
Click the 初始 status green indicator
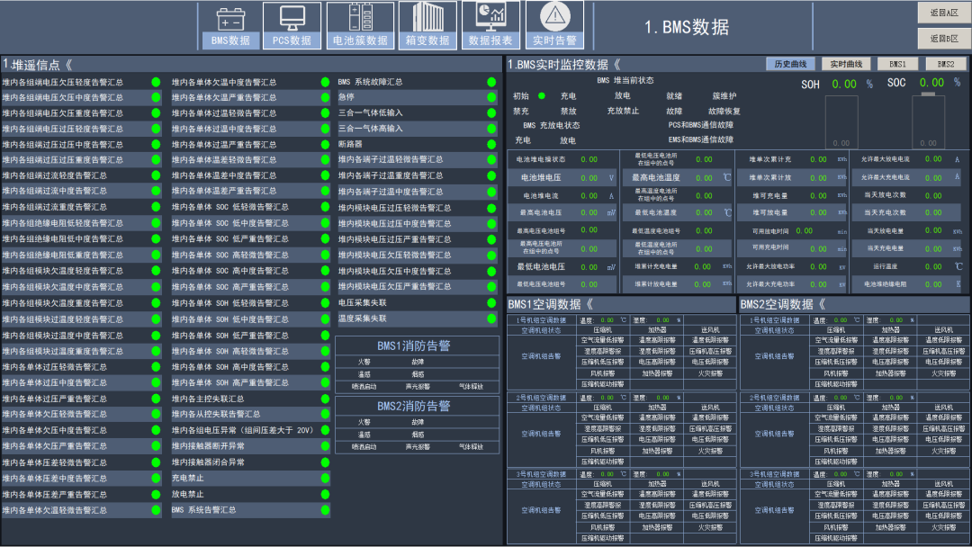[542, 95]
